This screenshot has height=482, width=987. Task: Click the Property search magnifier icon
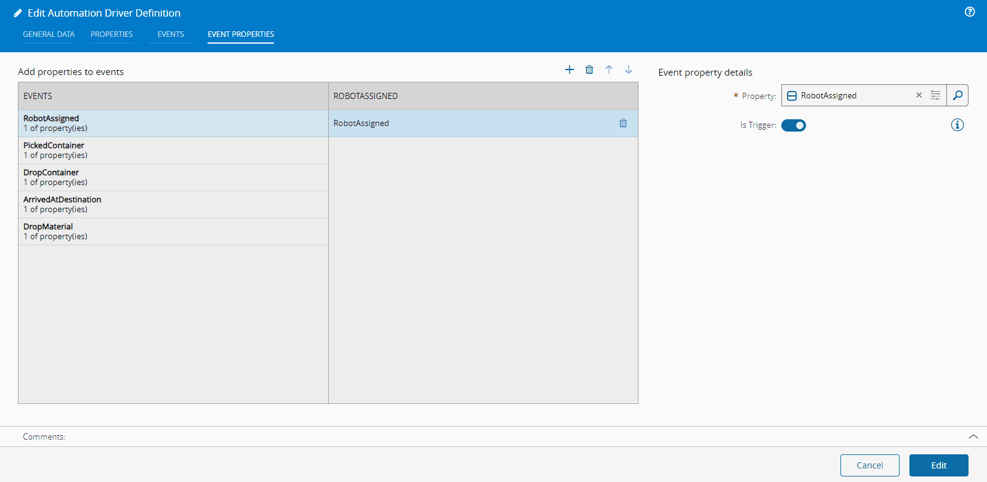(957, 95)
